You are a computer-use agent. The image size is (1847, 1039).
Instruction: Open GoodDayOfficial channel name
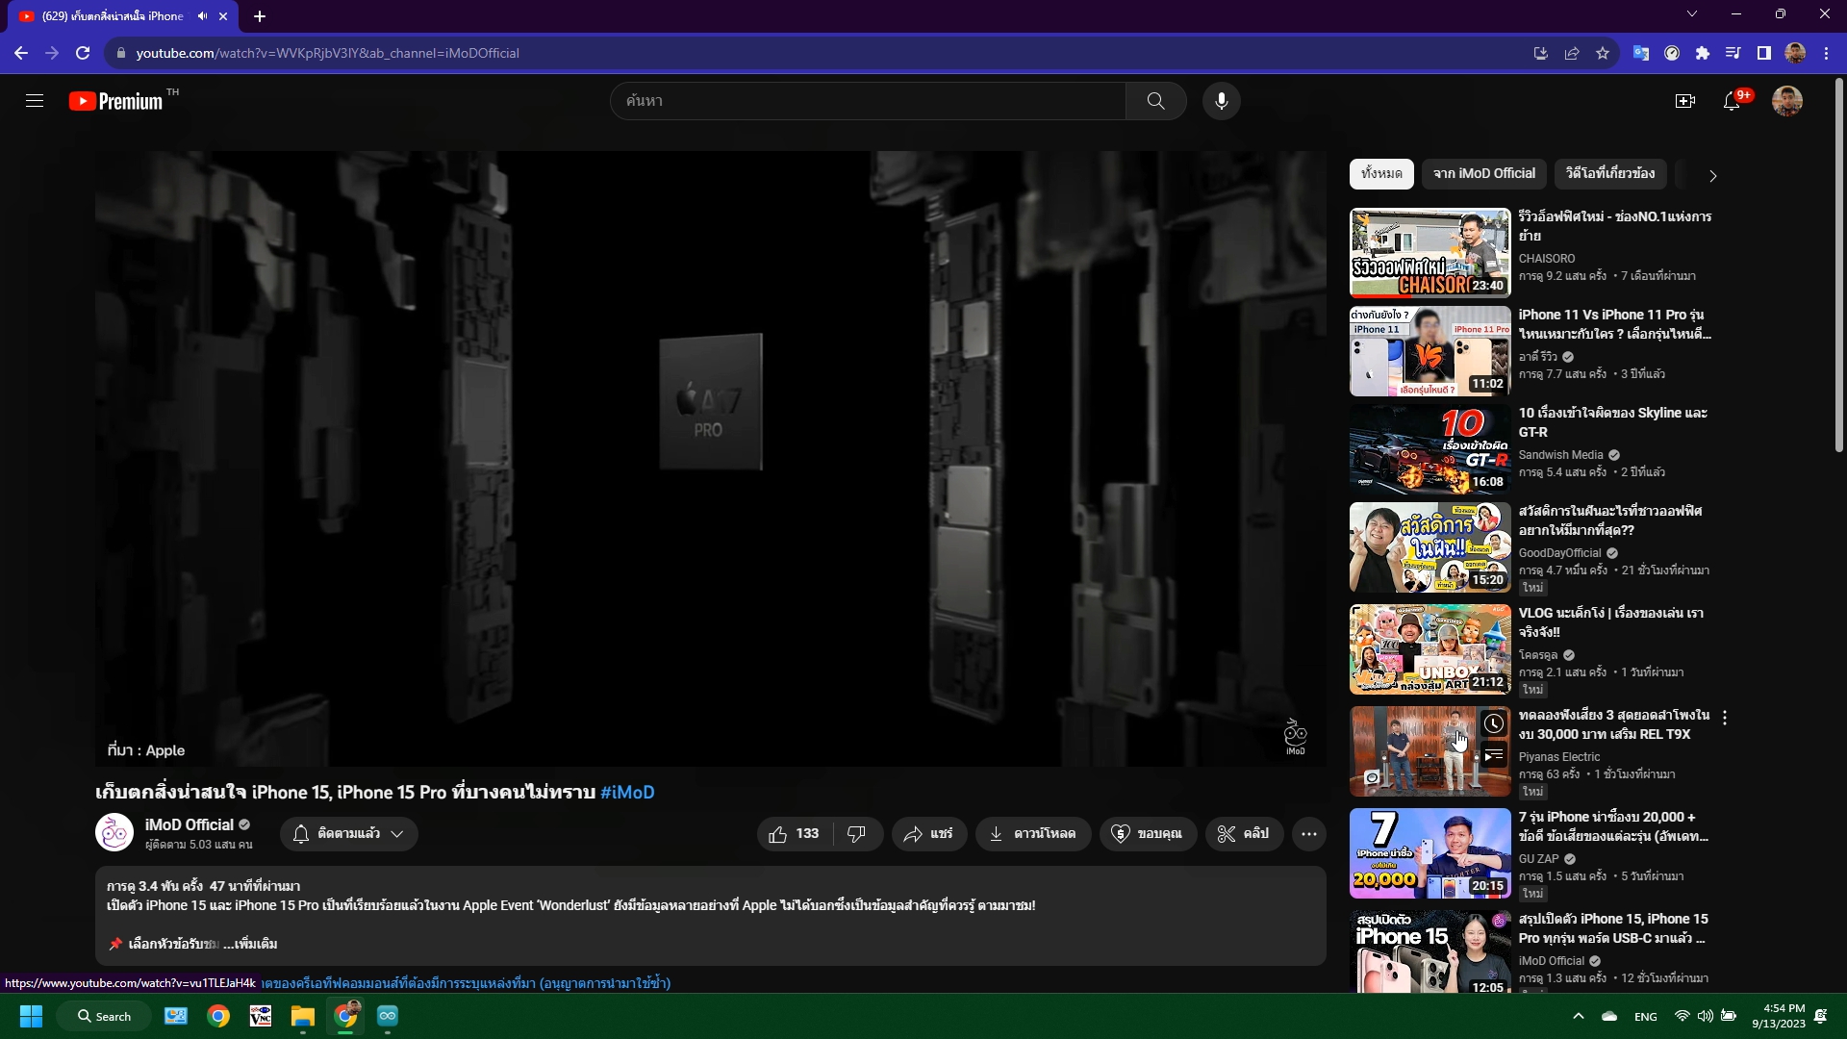[x=1559, y=553]
